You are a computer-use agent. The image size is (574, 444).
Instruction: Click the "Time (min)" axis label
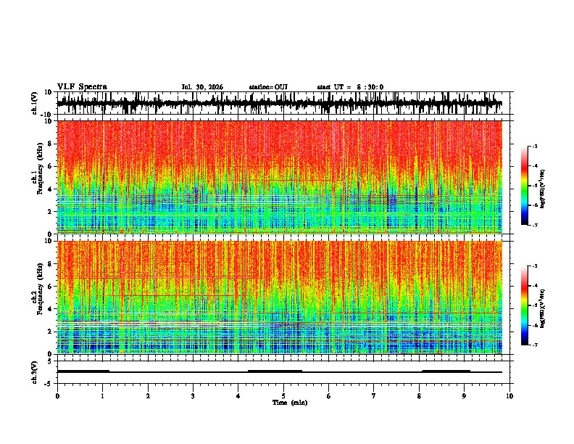point(290,403)
